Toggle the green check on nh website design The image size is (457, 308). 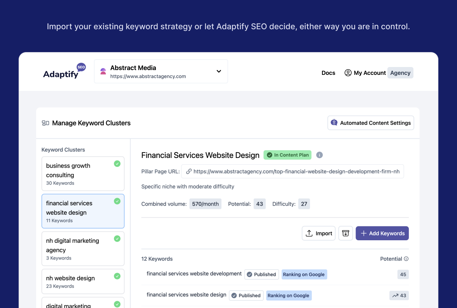point(117,276)
